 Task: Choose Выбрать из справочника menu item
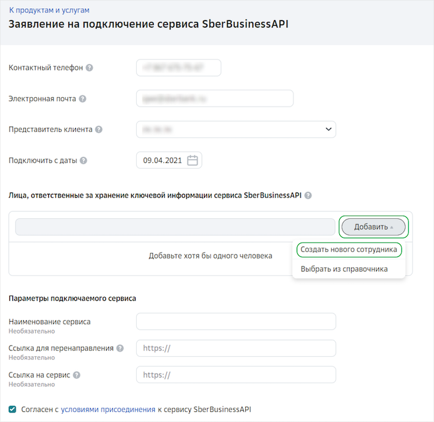pos(344,269)
